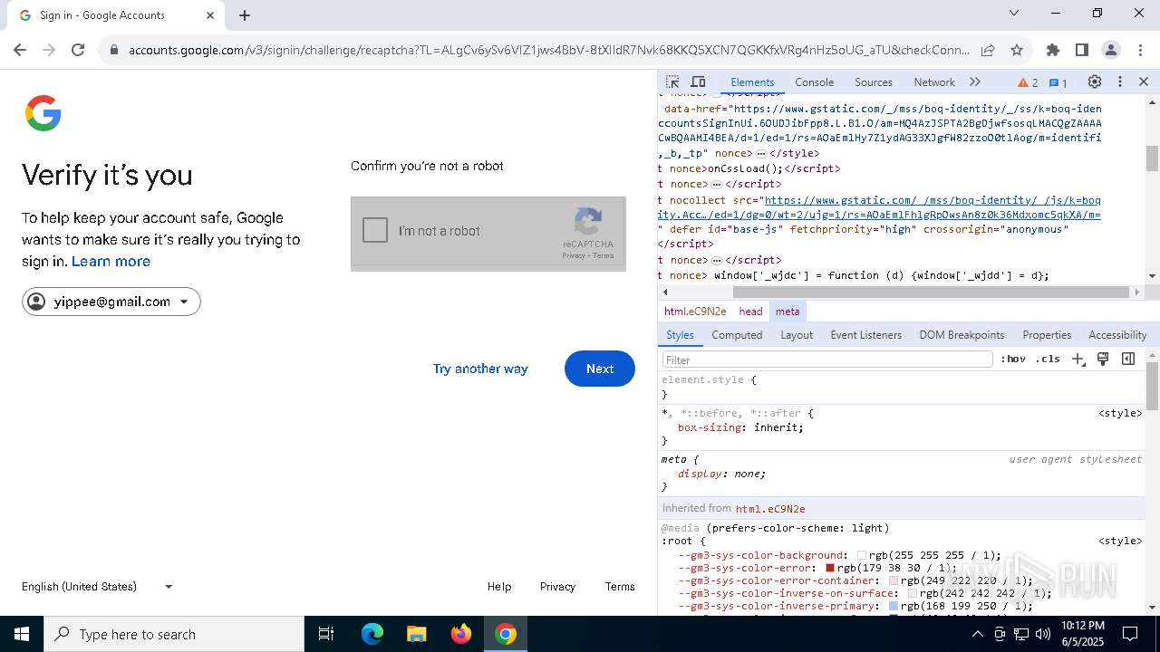The width and height of the screenshot is (1160, 652).
Task: Open the Chrome side panel
Action: (1081, 50)
